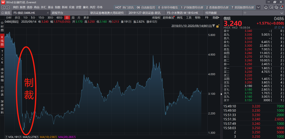This screenshot has height=139, width=285.
Task: Open the 债券 menu
Action: click(x=30, y=7)
